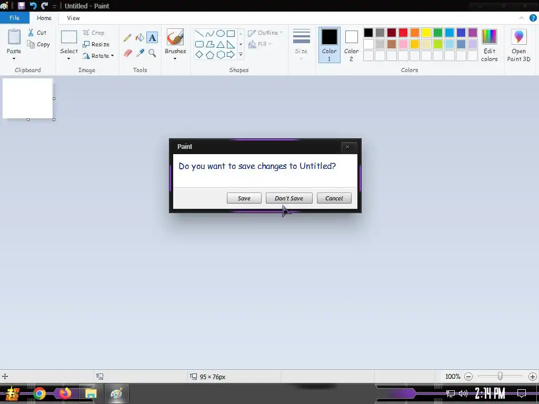Choose the Diamond shape
Screen dimensions: 539x404
point(199,54)
